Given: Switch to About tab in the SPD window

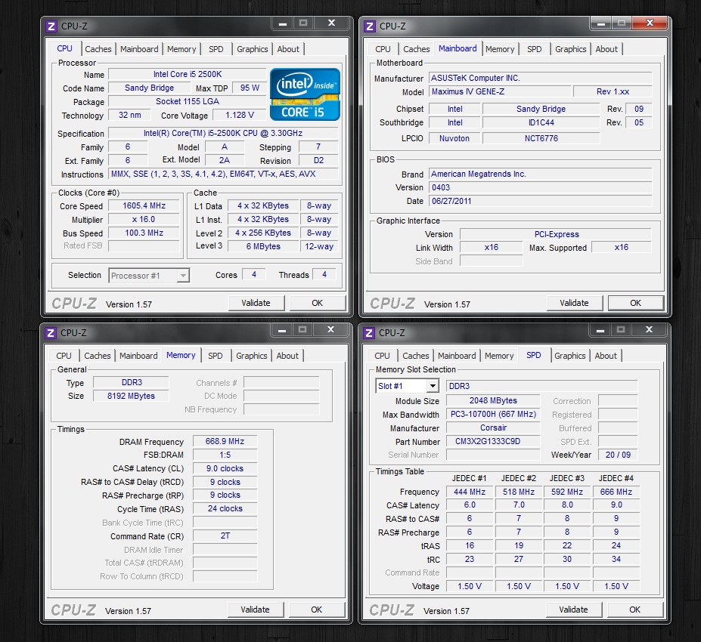Looking at the screenshot, I should [606, 356].
